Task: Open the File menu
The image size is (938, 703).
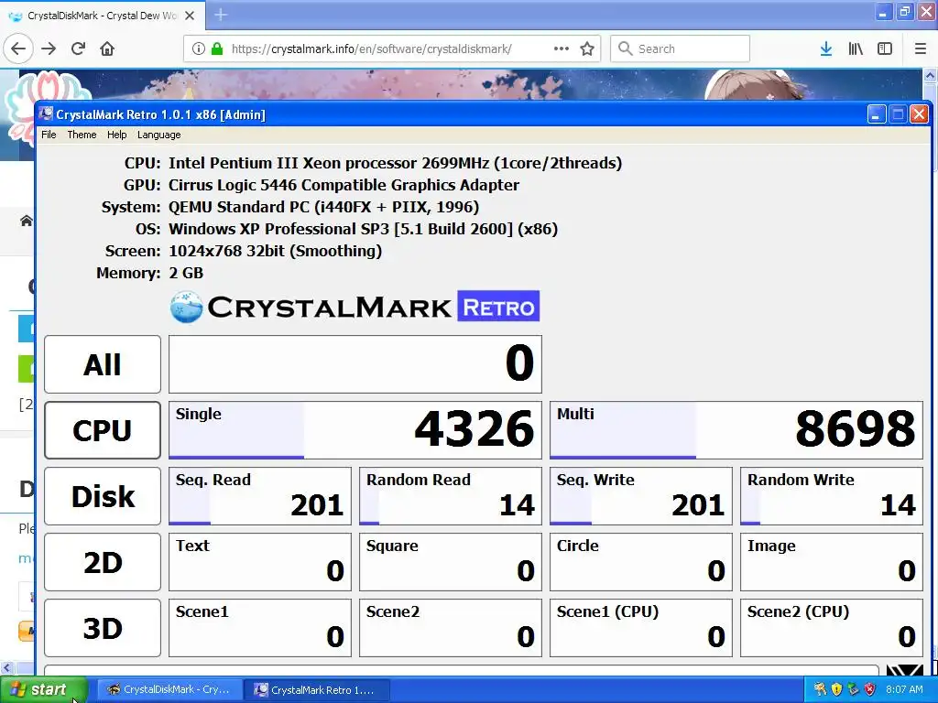Action: point(49,135)
